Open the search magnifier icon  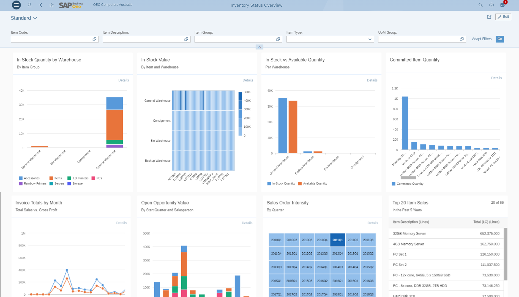(x=480, y=5)
